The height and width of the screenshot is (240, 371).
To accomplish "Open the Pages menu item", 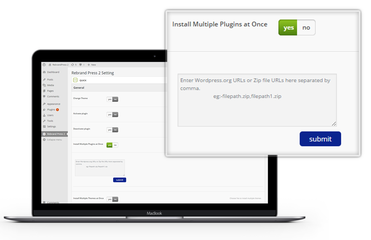I will click(50, 91).
